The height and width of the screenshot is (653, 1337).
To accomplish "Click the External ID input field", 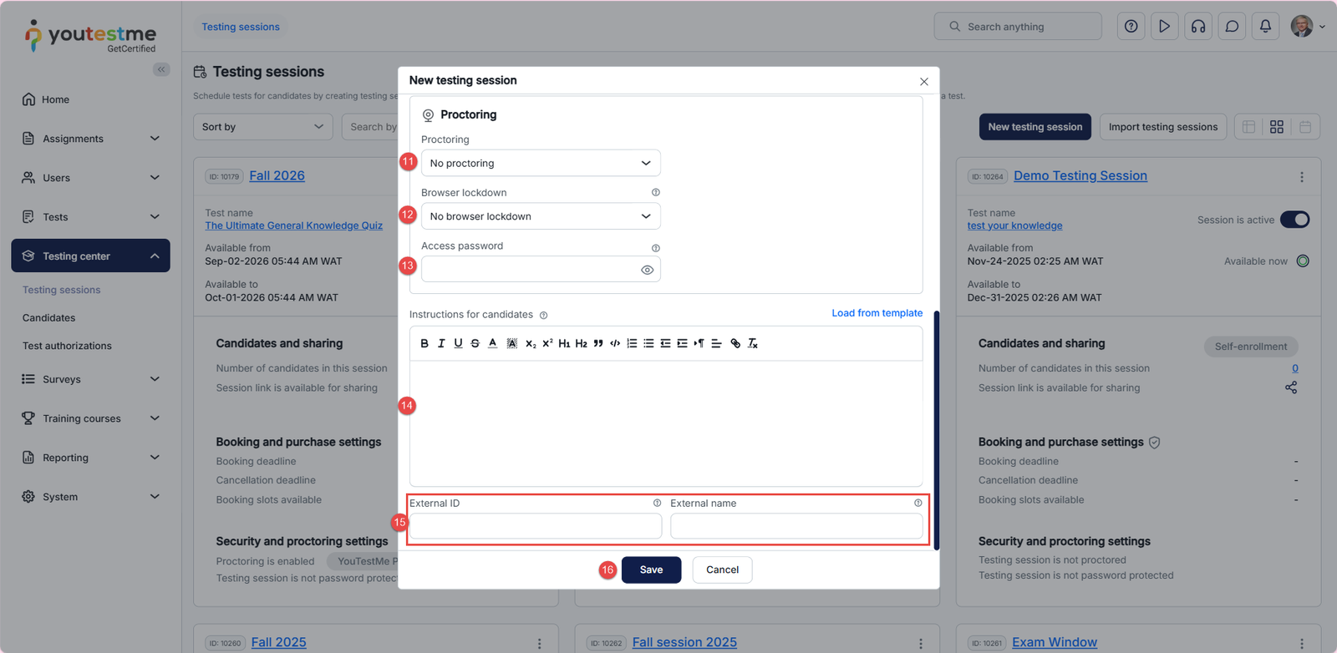I will tap(535, 526).
